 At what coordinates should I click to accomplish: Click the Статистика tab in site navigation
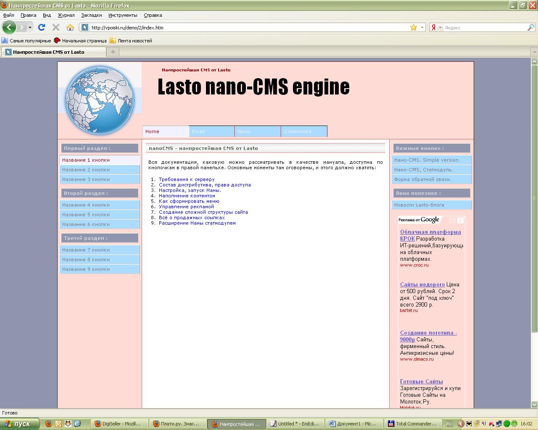304,131
